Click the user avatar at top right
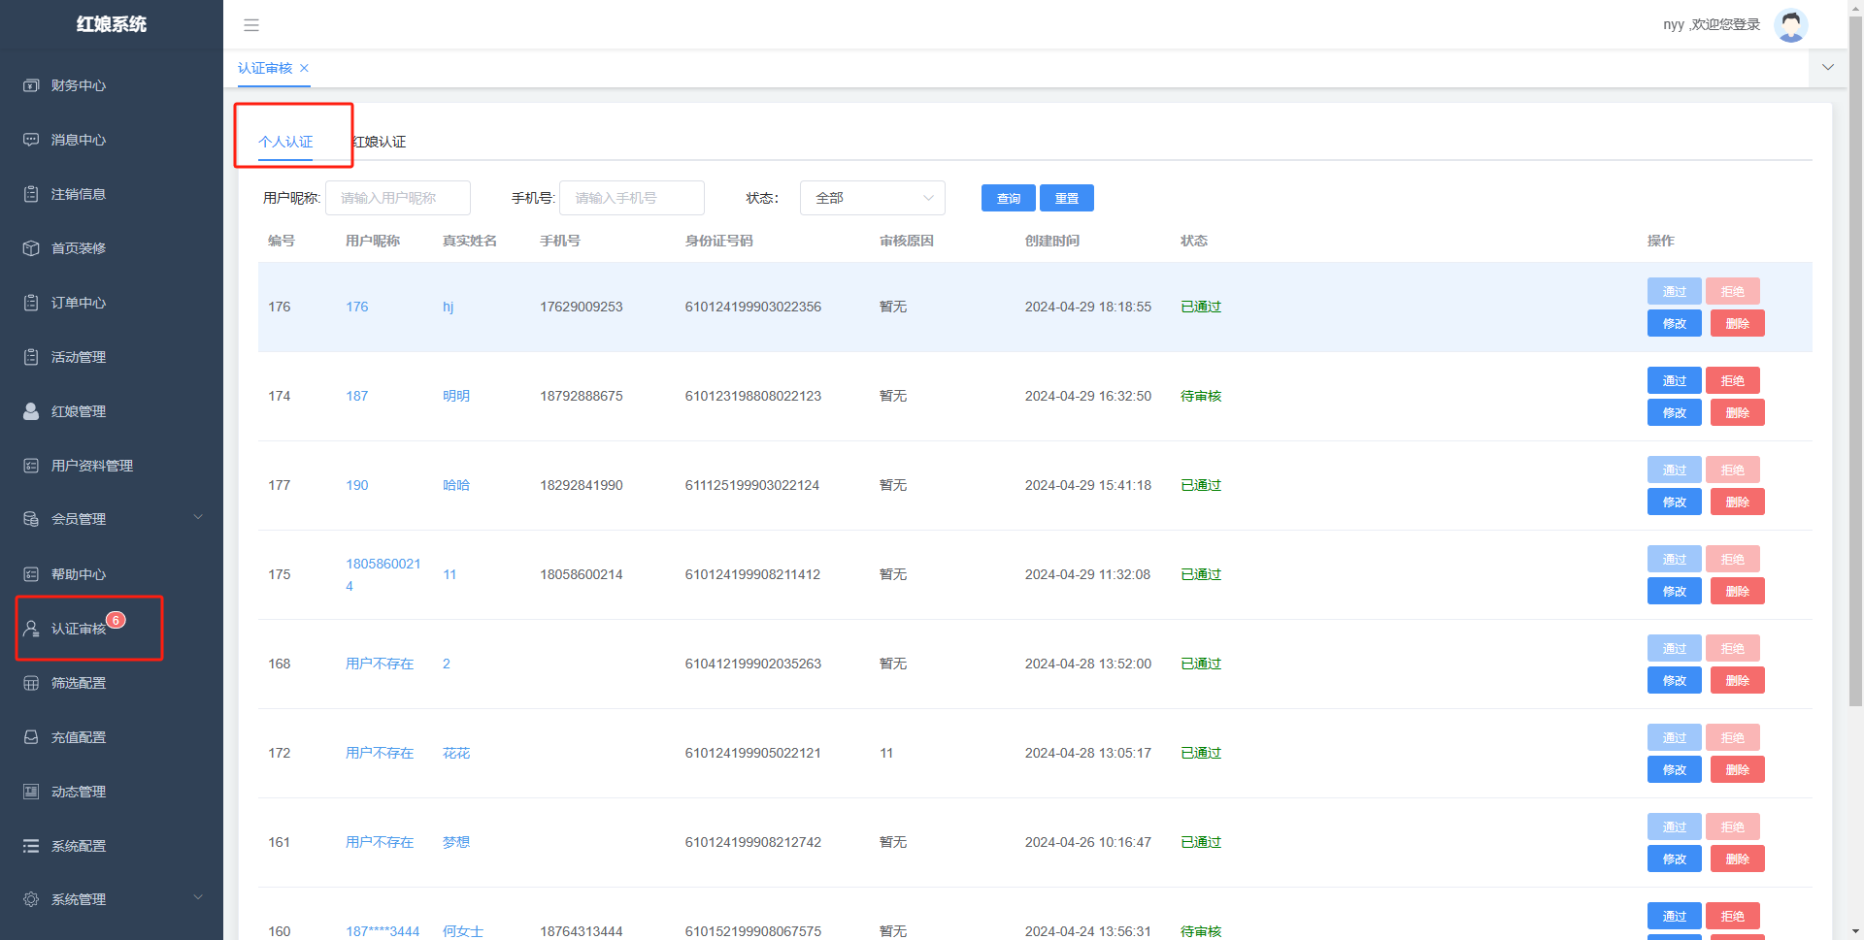 point(1790,25)
